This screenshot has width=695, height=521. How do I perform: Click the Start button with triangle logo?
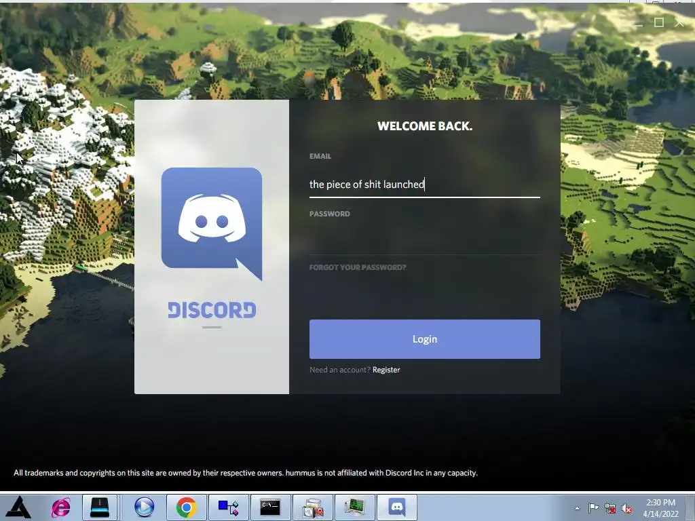pyautogui.click(x=19, y=507)
